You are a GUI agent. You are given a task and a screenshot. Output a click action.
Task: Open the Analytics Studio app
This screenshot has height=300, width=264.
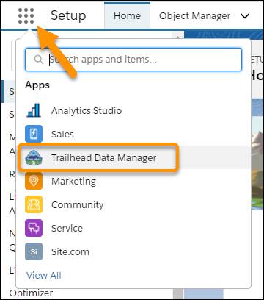tap(87, 110)
